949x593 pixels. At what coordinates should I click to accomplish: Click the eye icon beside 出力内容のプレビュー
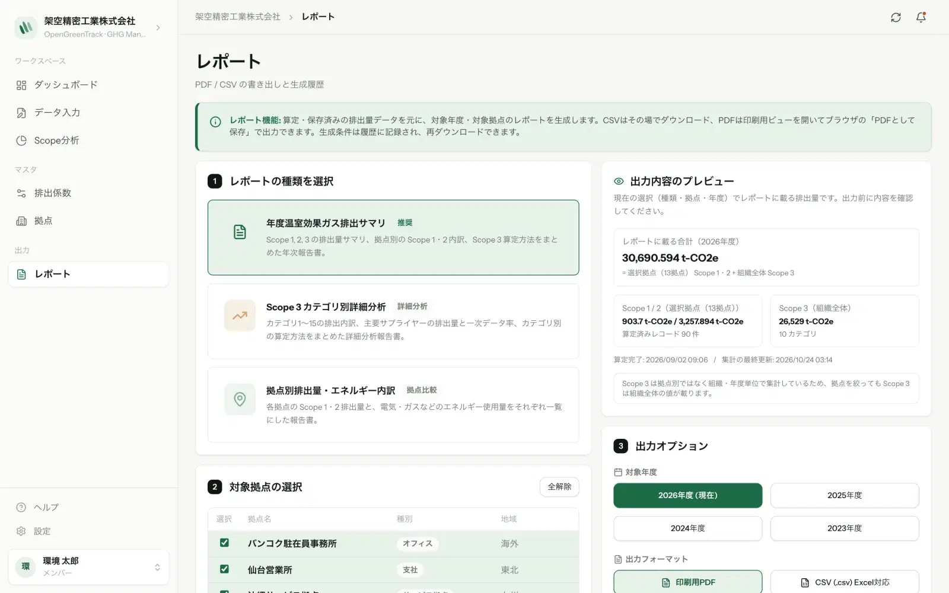[619, 181]
